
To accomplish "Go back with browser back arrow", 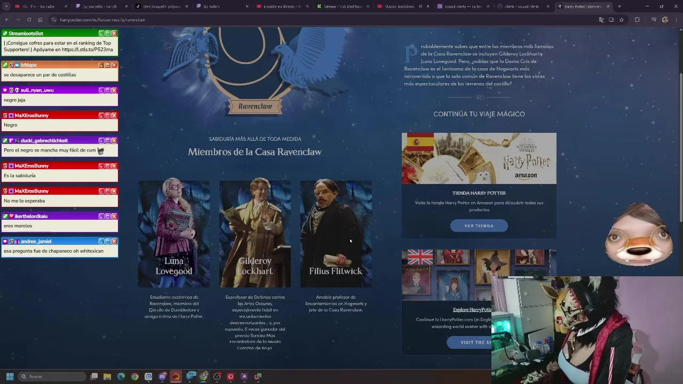I will coord(6,20).
